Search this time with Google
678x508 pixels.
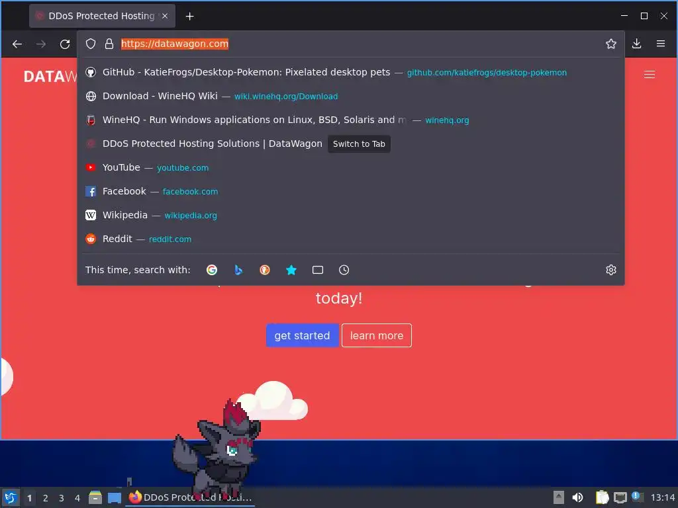click(212, 270)
